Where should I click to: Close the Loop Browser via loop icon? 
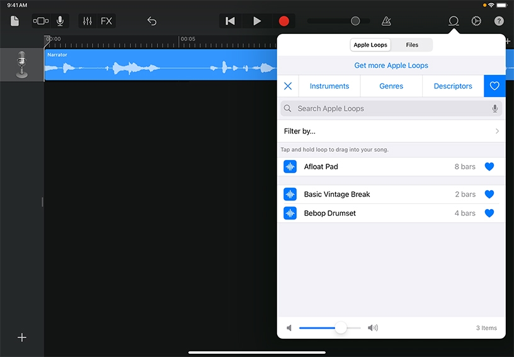(x=453, y=21)
